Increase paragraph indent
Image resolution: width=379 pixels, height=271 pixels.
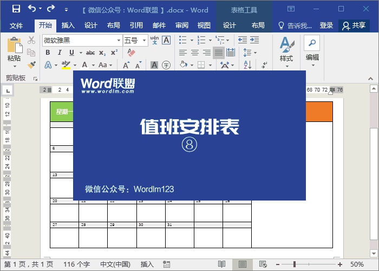click(254, 40)
